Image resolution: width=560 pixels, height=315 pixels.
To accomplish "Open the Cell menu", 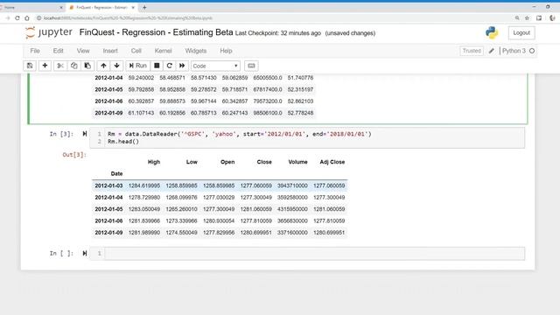I will [x=136, y=51].
